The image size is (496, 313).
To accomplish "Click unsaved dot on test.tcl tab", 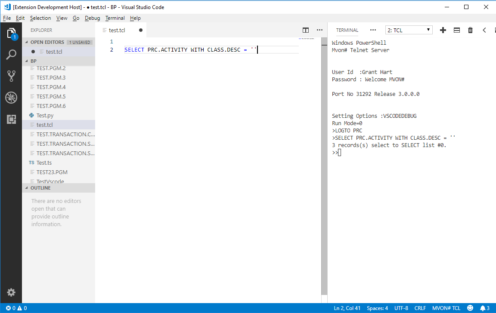I will coord(141,31).
